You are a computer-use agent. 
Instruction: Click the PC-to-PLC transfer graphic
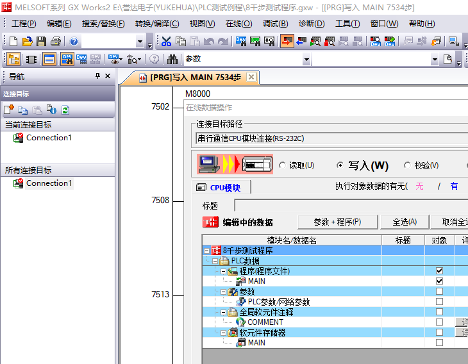pos(235,164)
